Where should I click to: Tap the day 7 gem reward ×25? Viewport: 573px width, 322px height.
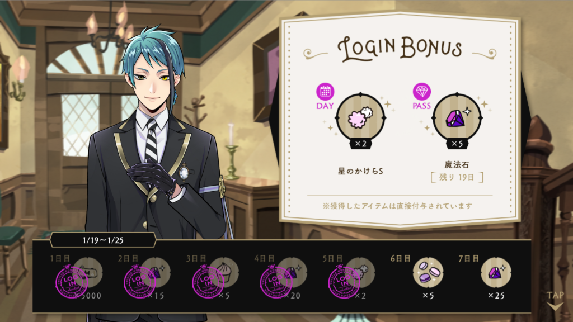(x=496, y=272)
